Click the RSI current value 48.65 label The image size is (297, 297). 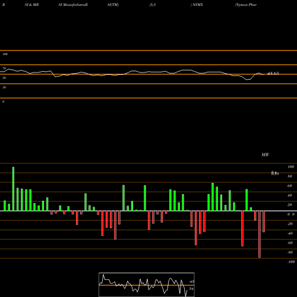(273, 74)
